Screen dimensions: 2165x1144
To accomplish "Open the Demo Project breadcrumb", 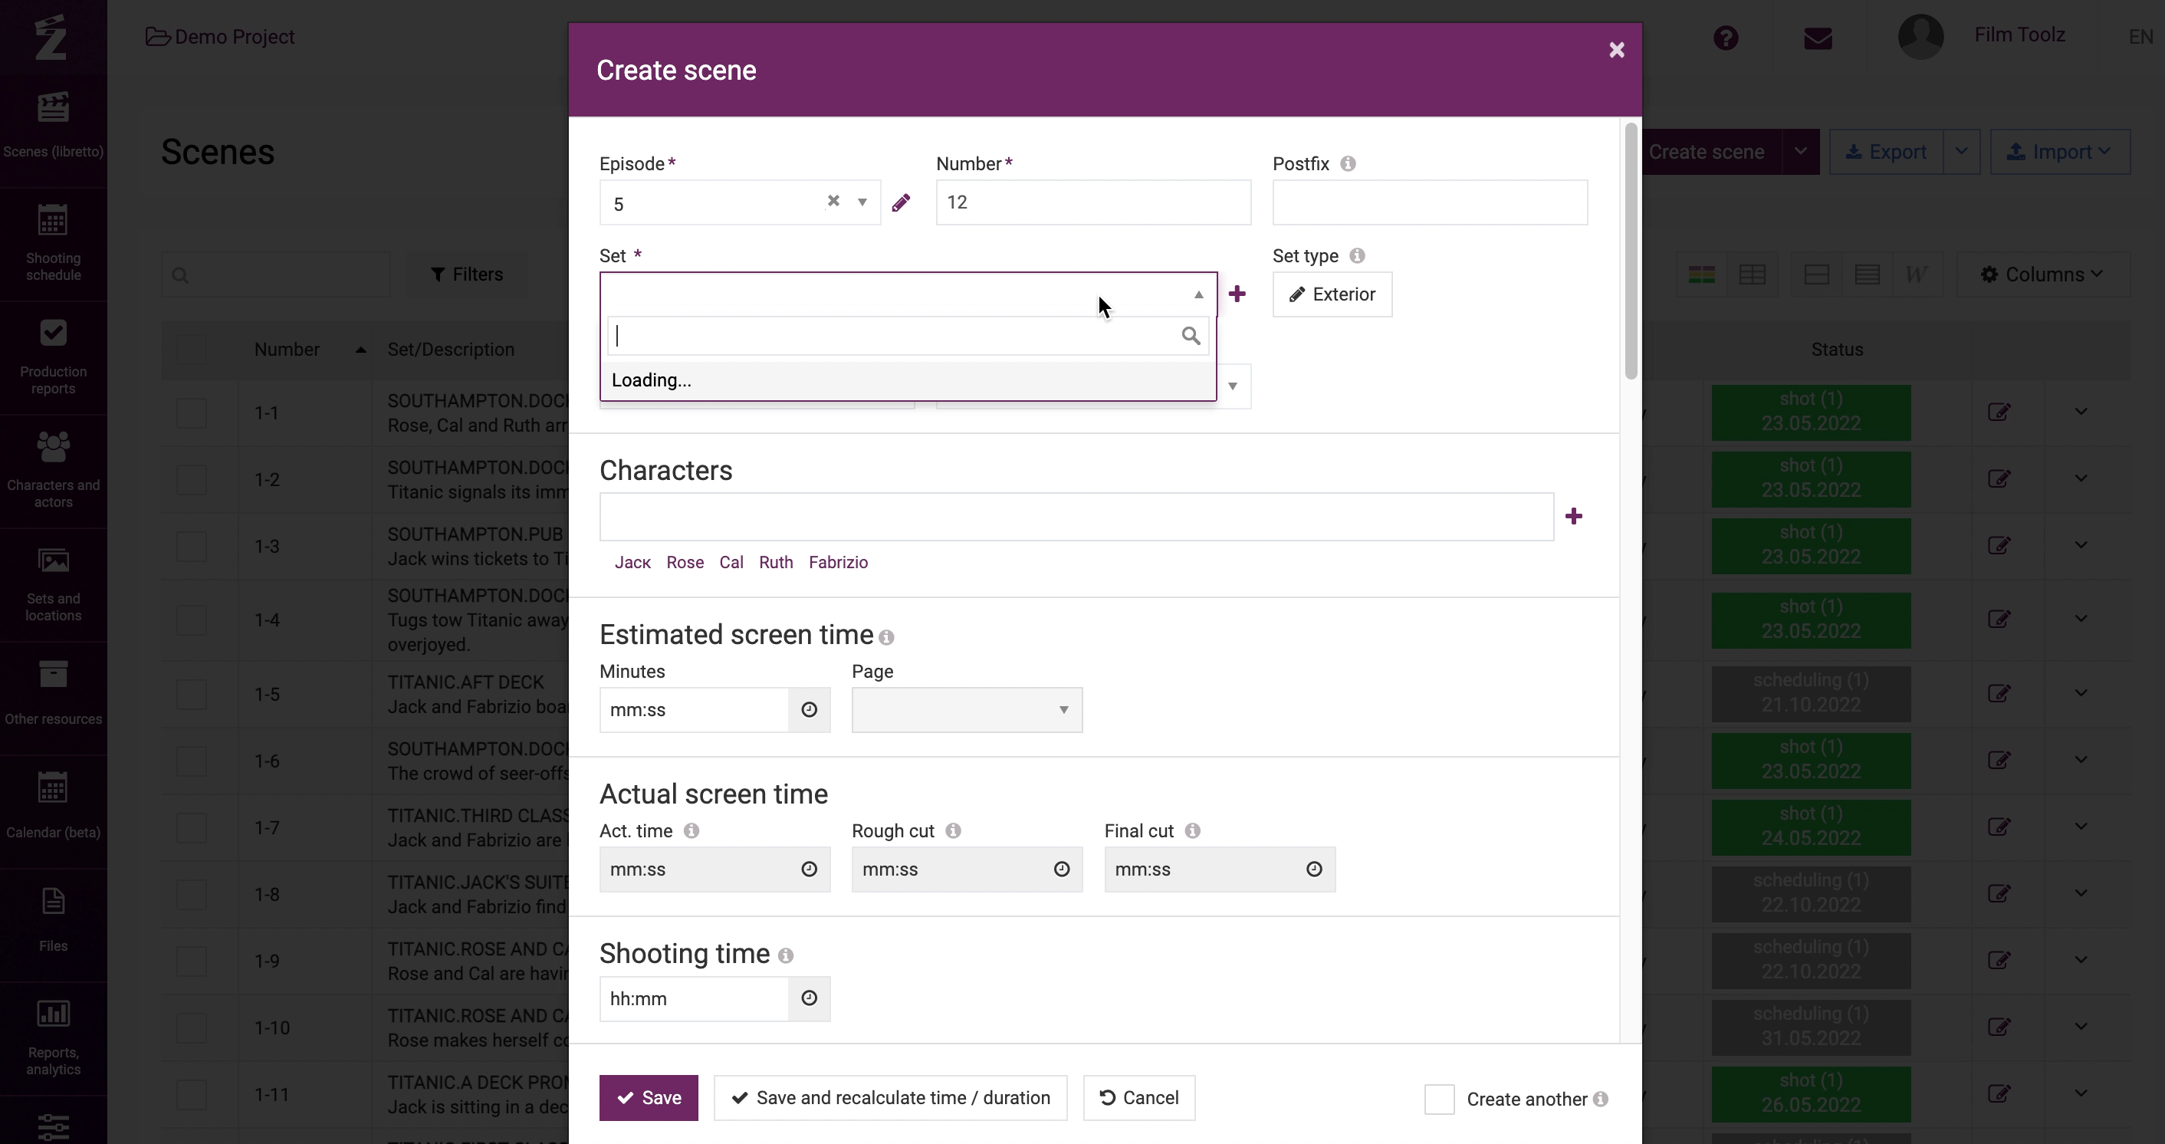I will tap(220, 37).
